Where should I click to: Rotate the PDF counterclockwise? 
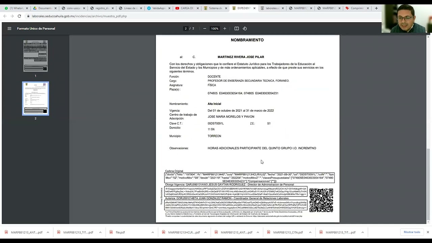pos(245,29)
